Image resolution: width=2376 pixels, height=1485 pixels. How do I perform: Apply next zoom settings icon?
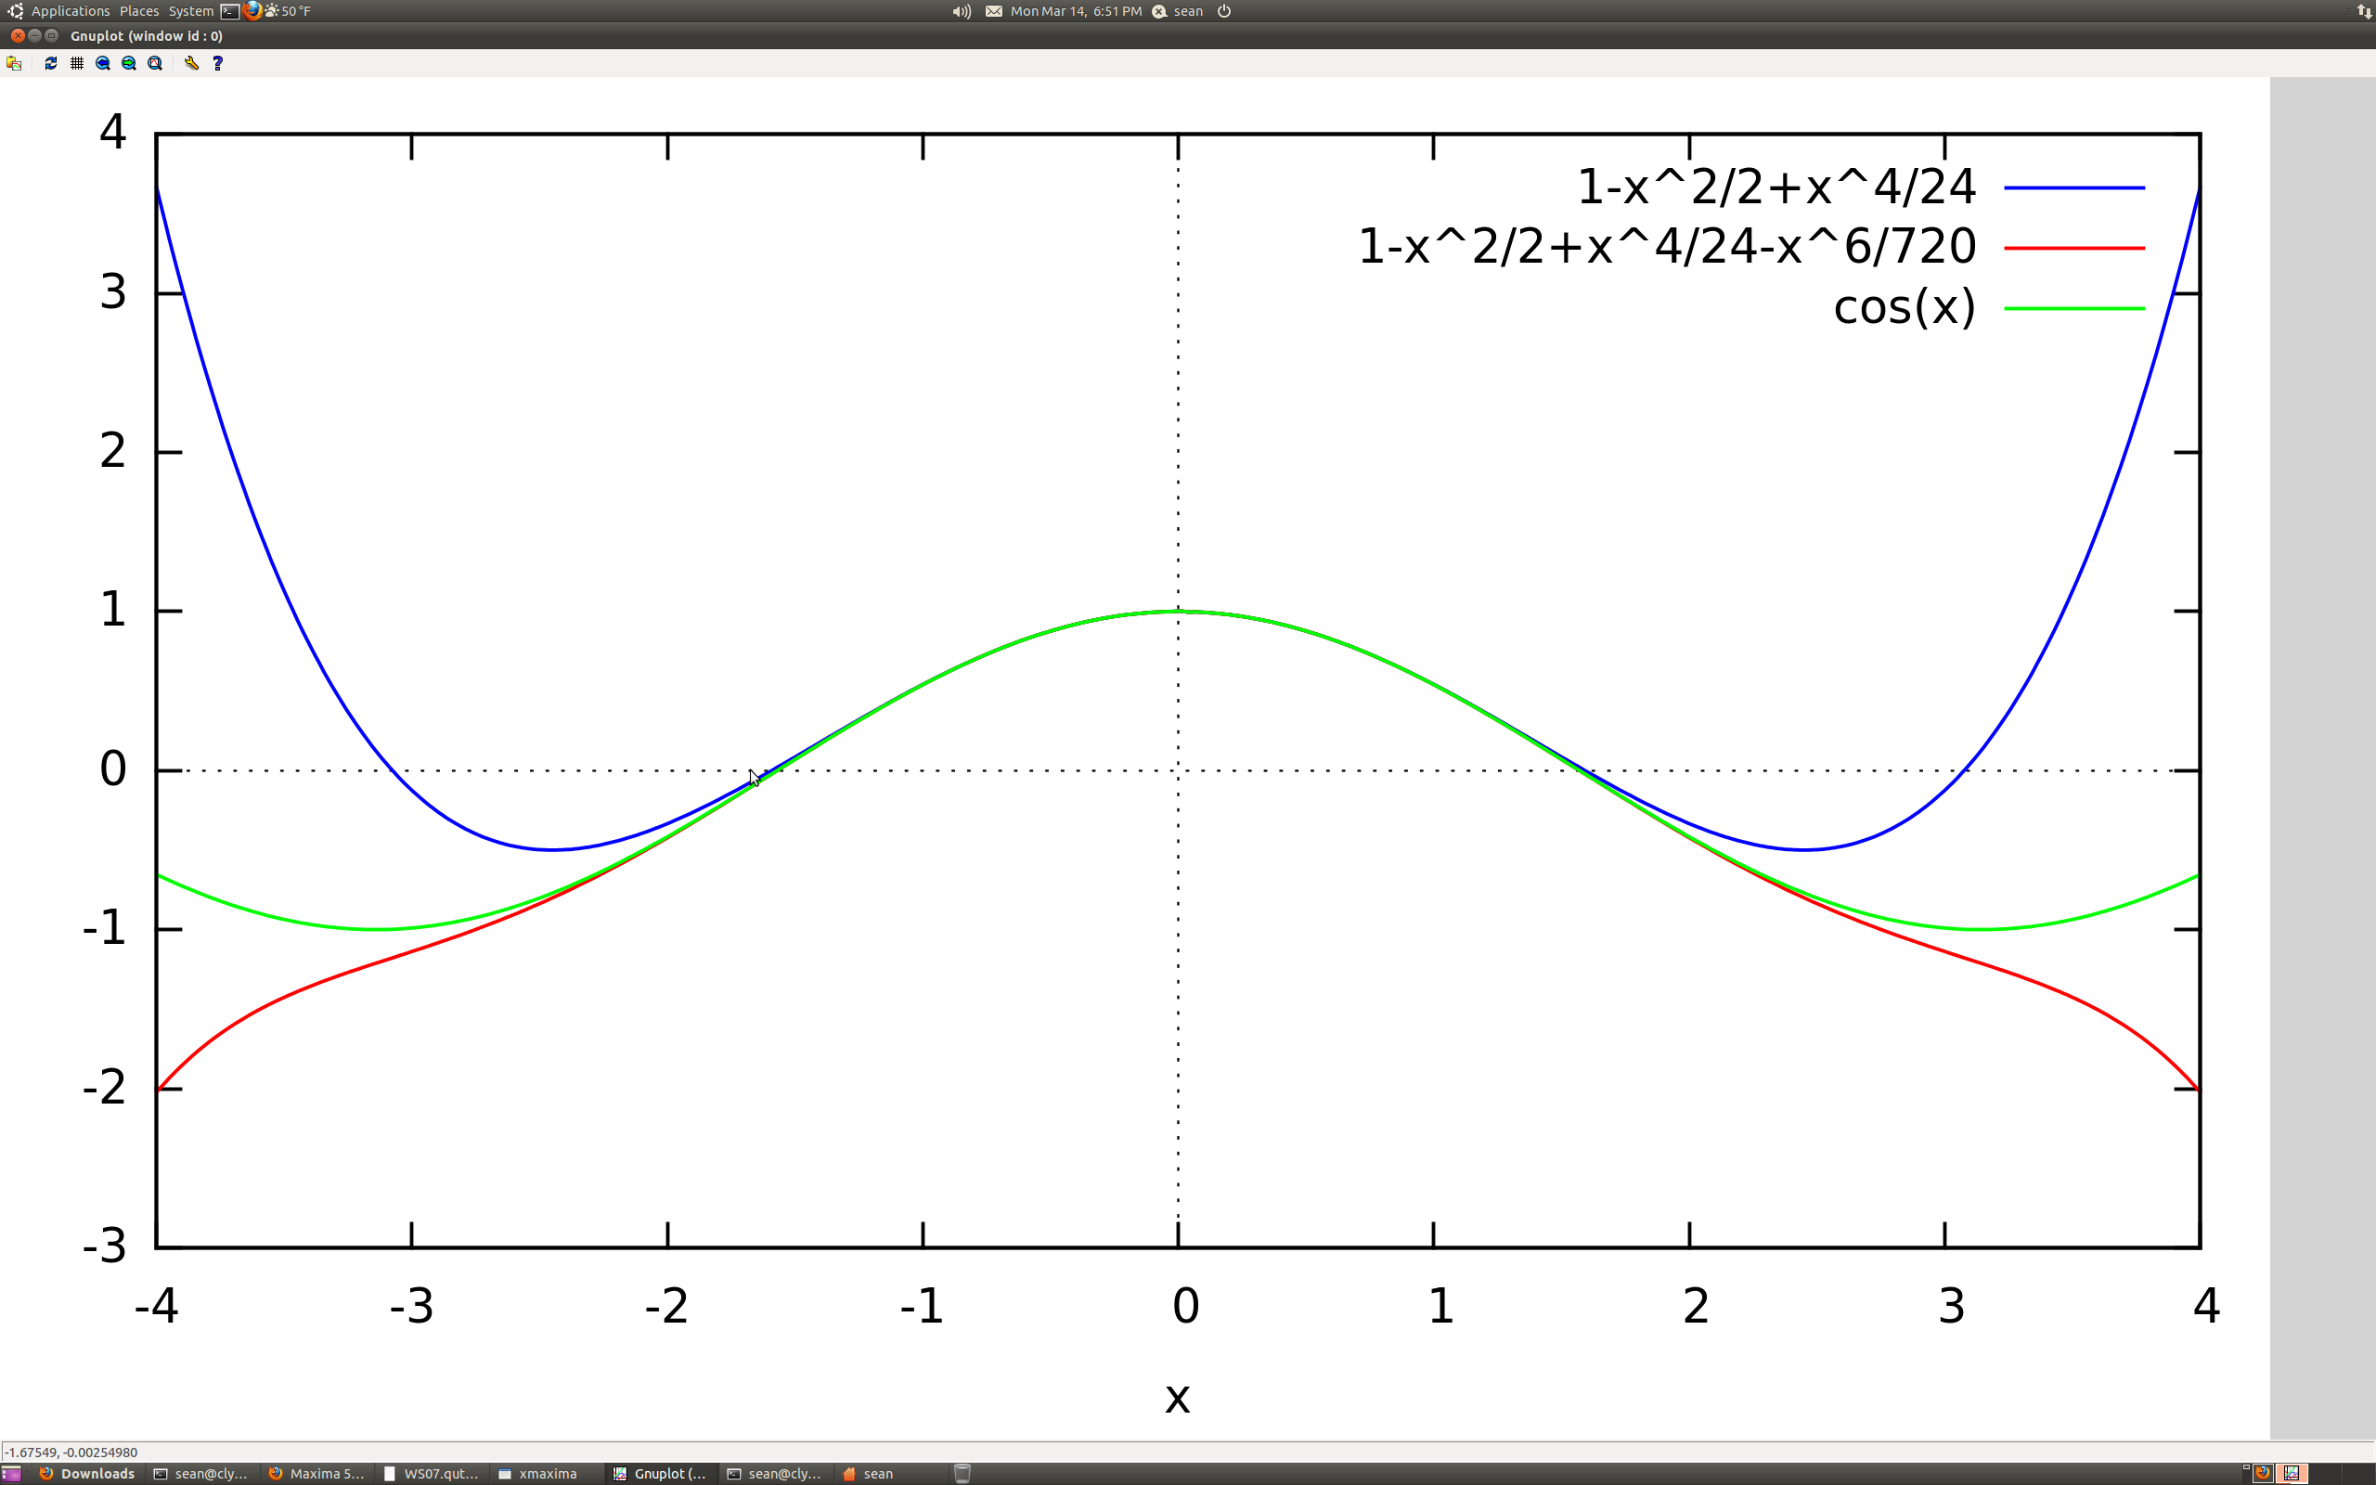pos(129,63)
